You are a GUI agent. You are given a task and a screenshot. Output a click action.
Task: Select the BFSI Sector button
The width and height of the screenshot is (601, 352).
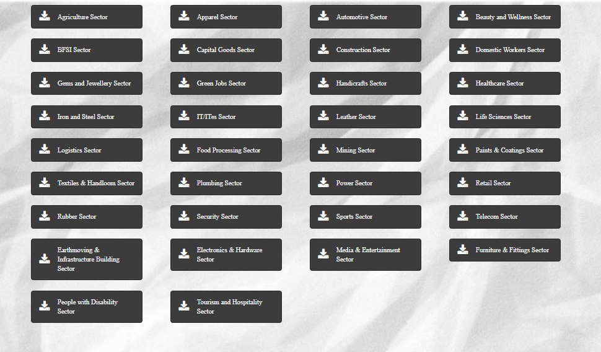pos(86,50)
